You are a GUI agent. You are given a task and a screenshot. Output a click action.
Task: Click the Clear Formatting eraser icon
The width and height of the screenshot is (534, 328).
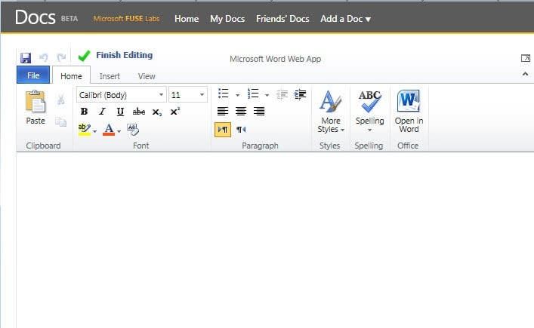click(132, 130)
